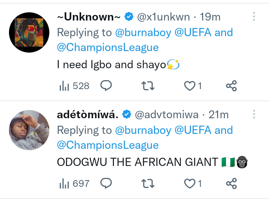
Task: Share ~Unknown~'s tweet
Action: click(231, 86)
